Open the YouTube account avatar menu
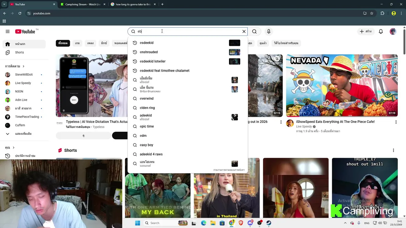Image resolution: width=406 pixels, height=228 pixels. point(393,31)
